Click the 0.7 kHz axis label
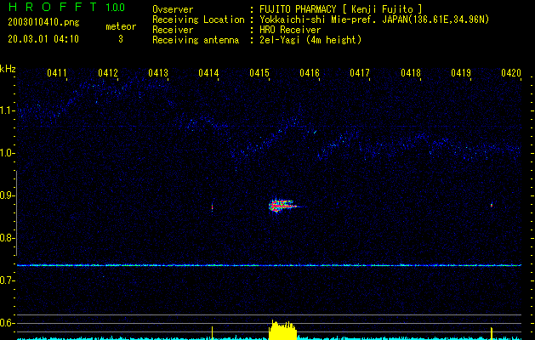The width and height of the screenshot is (535, 340). (x=8, y=280)
